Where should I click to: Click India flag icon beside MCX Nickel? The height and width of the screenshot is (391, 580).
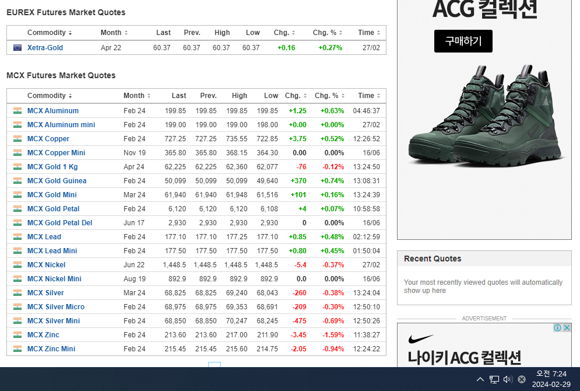(17, 265)
